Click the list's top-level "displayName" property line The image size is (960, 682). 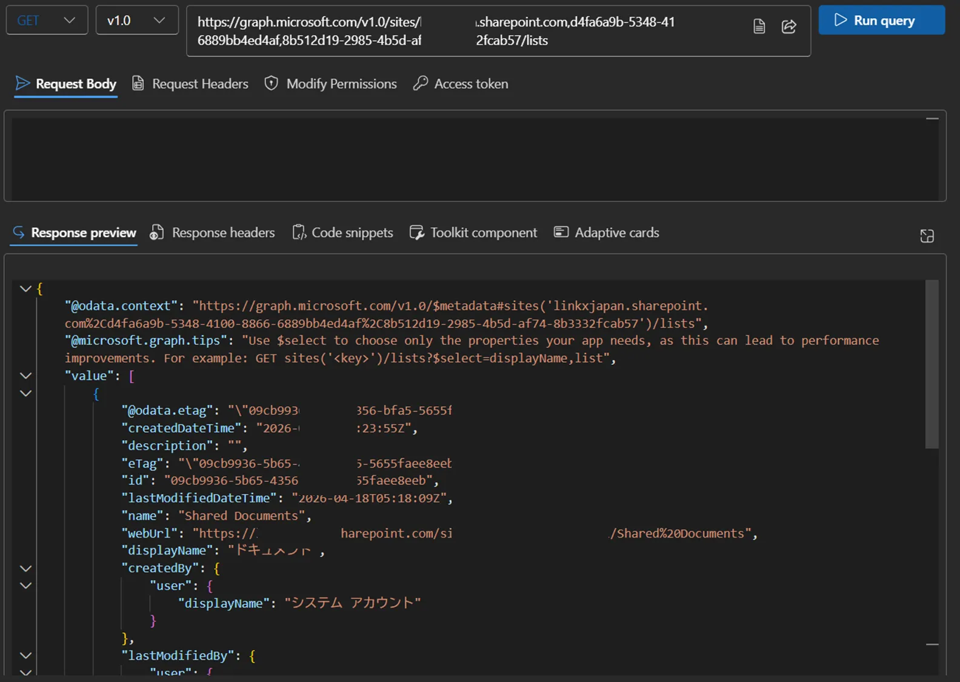(223, 550)
